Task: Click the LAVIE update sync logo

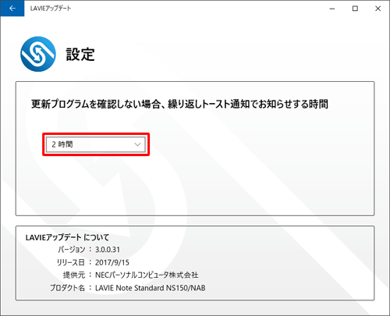Action: 38,54
